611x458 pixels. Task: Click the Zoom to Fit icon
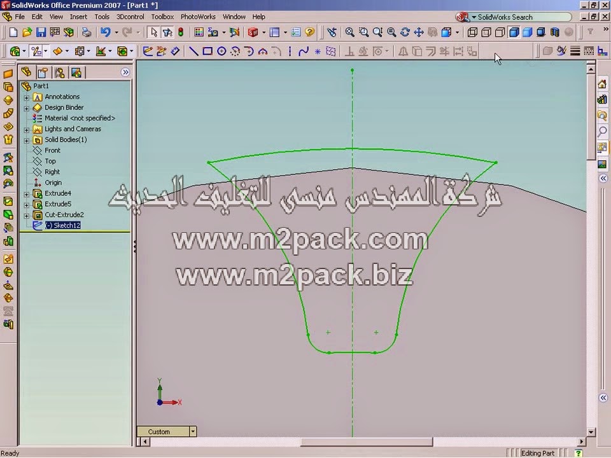coord(350,32)
